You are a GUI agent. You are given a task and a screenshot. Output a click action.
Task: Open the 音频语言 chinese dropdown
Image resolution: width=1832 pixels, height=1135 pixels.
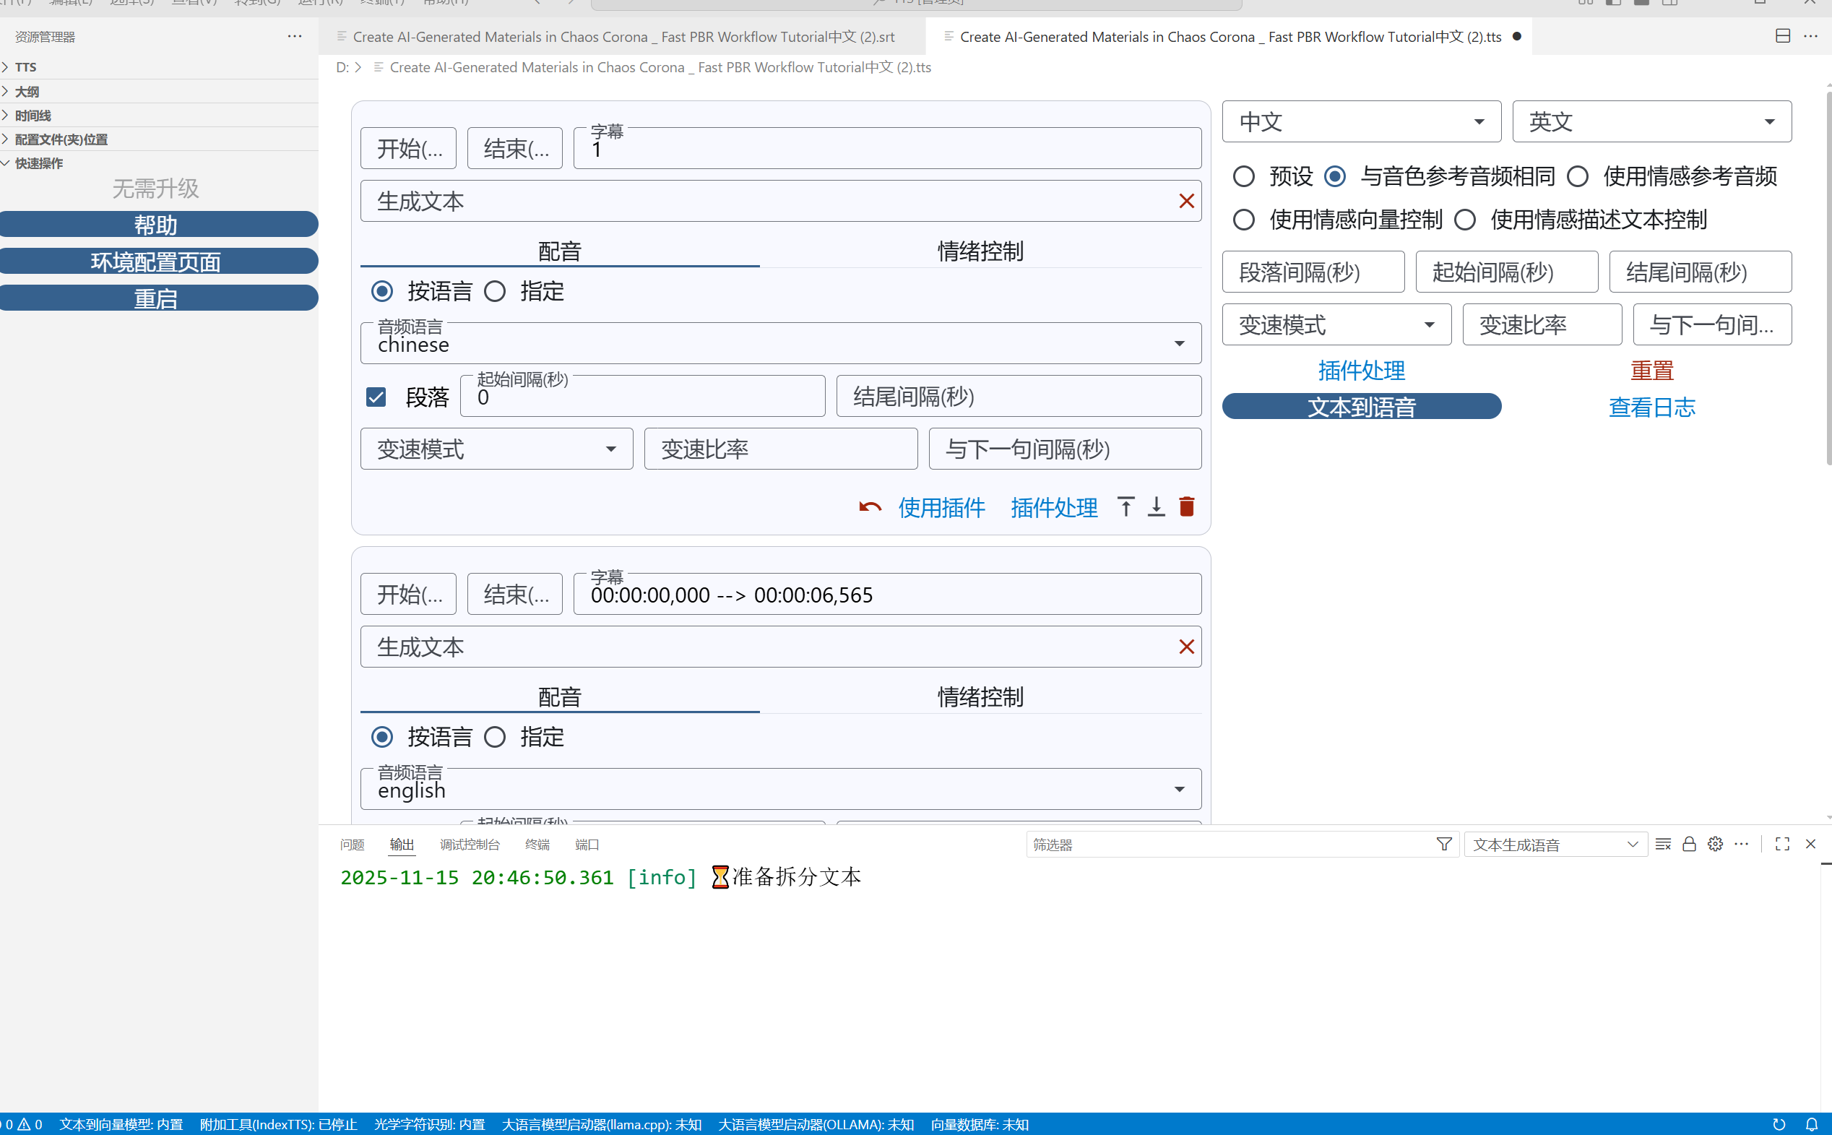pos(780,344)
